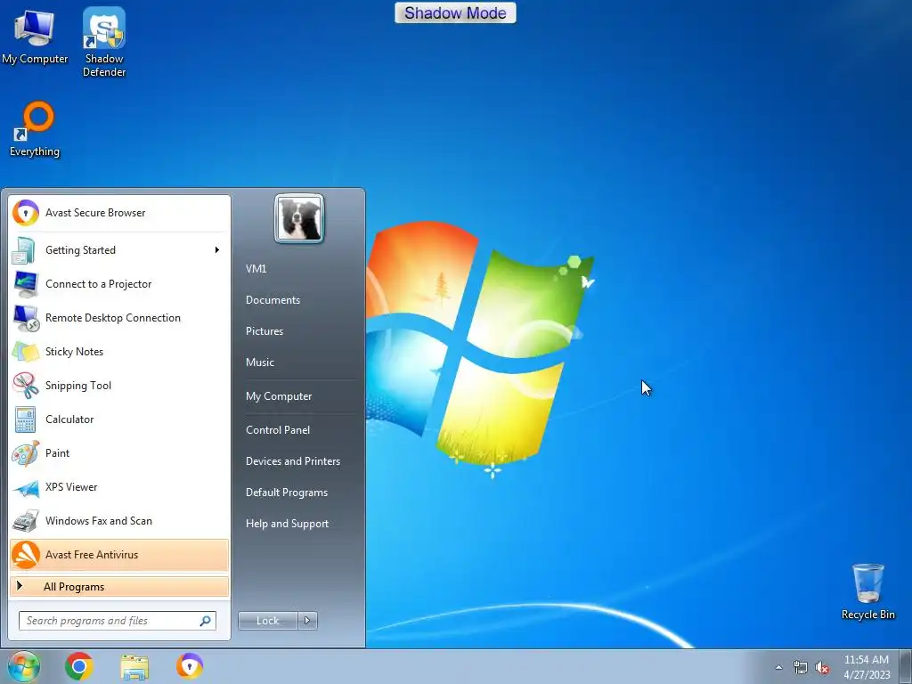The image size is (912, 684).
Task: Click the network tray icon
Action: click(x=801, y=667)
